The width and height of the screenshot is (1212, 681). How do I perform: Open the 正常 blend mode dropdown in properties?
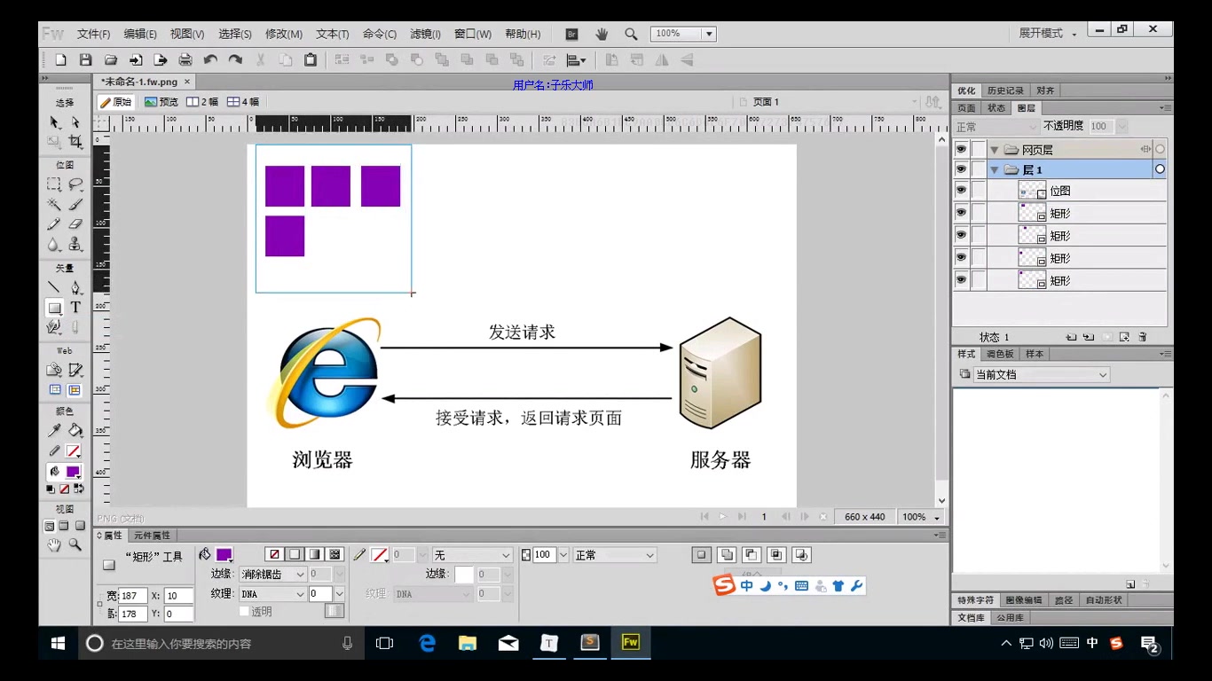(x=615, y=555)
